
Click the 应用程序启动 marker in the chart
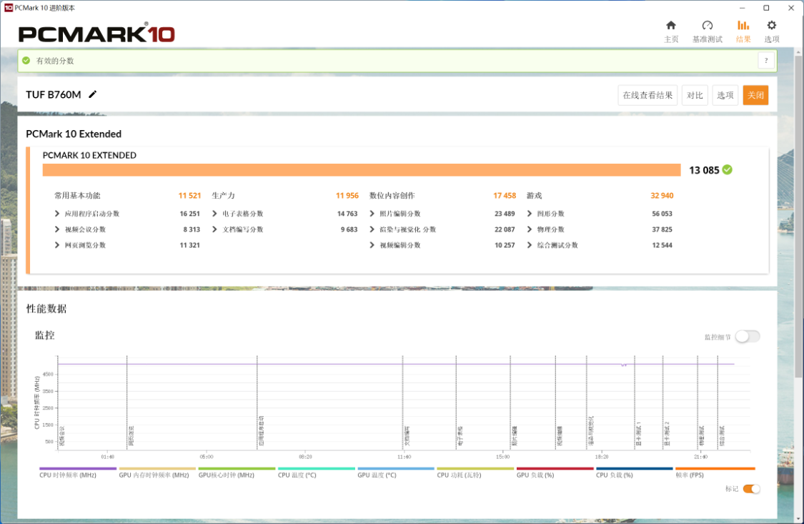point(262,430)
